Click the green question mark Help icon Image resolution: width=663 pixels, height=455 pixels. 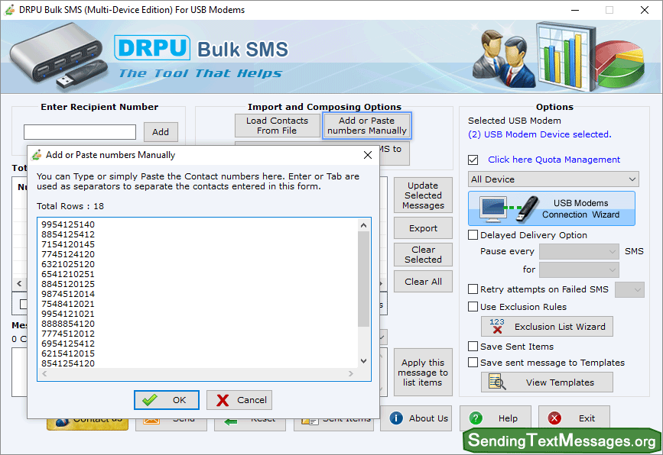[x=476, y=418]
